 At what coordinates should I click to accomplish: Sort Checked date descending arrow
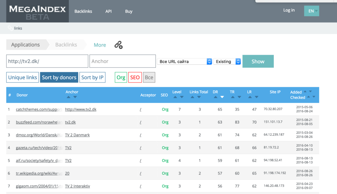pyautogui.click(x=314, y=97)
